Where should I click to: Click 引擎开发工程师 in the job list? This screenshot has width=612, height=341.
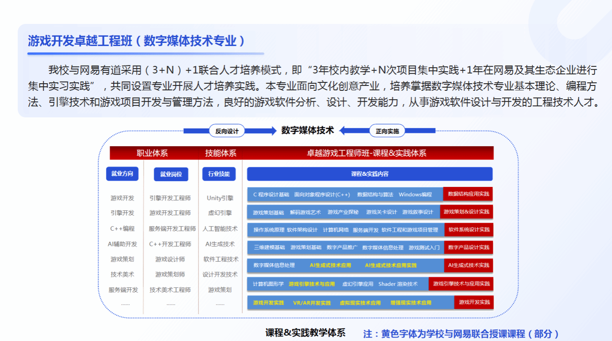pos(170,198)
